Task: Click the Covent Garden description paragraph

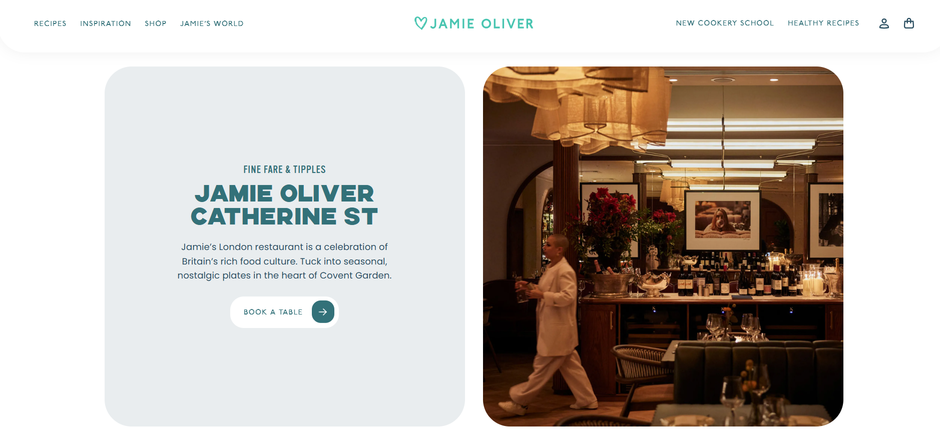Action: pyautogui.click(x=284, y=261)
